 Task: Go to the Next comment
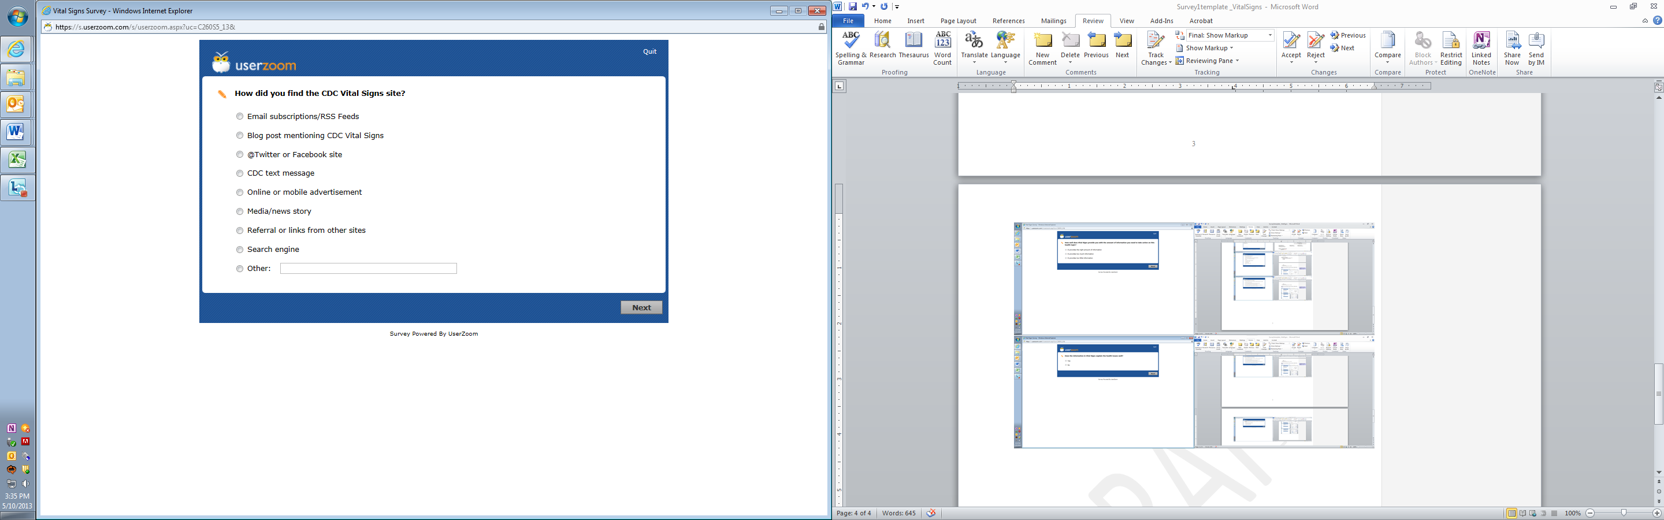1123,45
